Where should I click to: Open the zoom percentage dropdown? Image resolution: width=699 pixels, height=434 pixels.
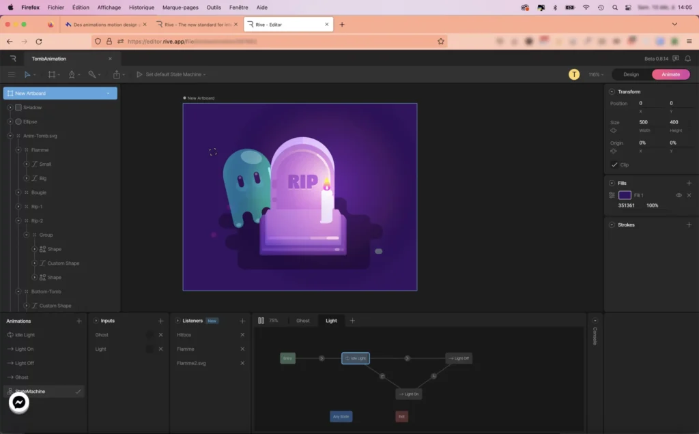(595, 74)
